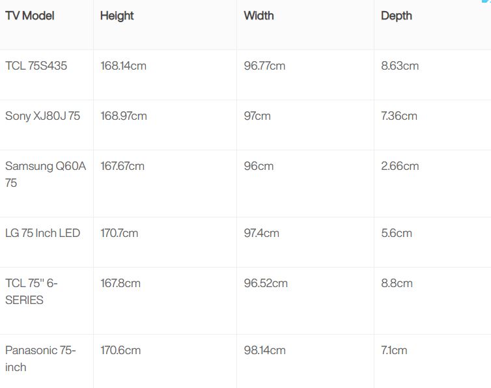Viewport: 491px width, 388px height.
Task: Select the 2.66cm depth value
Action: [x=400, y=166]
